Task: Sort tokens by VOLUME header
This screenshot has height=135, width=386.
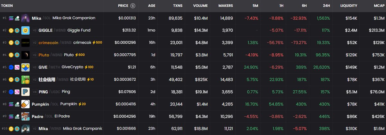Action: pyautogui.click(x=200, y=6)
